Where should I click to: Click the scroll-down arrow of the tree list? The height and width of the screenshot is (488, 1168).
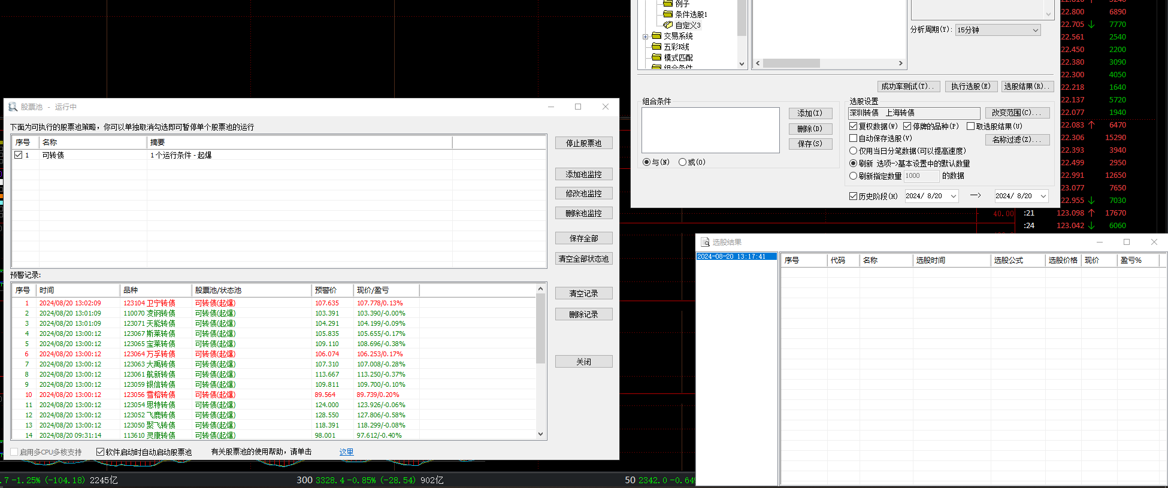coord(742,63)
